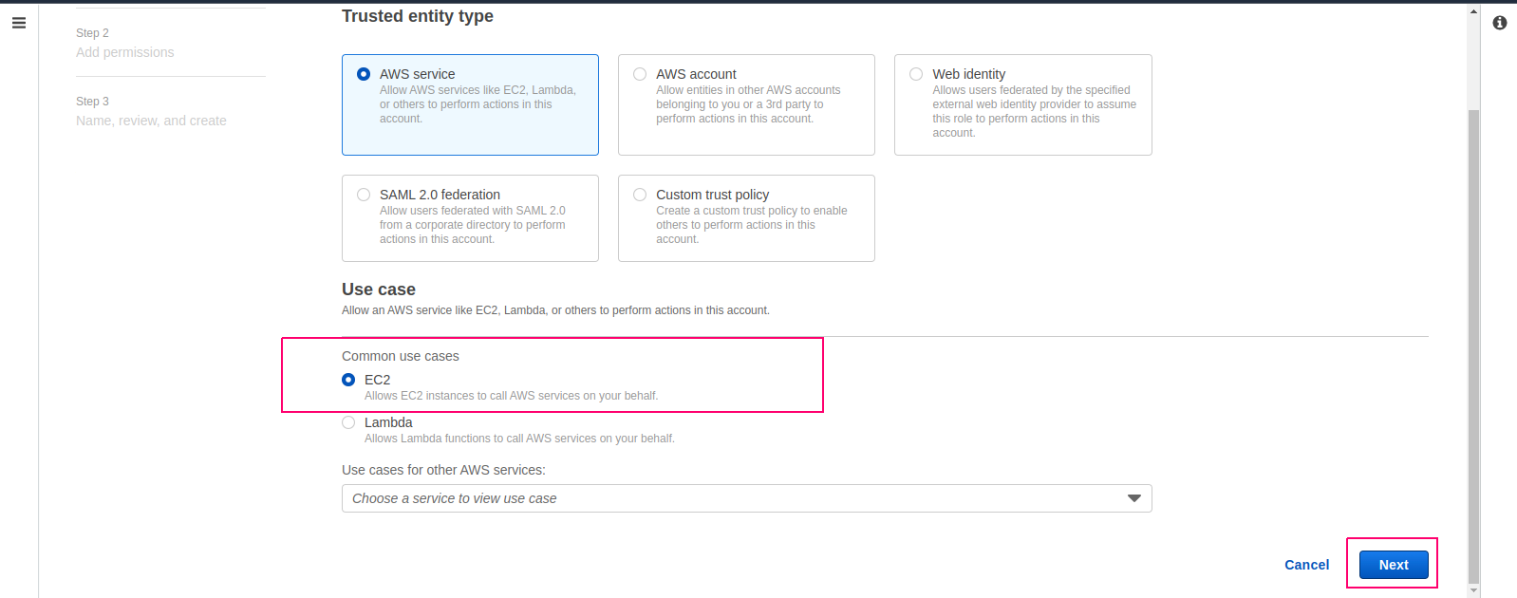The image size is (1517, 598).
Task: Select the AWS account radio button
Action: pos(640,74)
